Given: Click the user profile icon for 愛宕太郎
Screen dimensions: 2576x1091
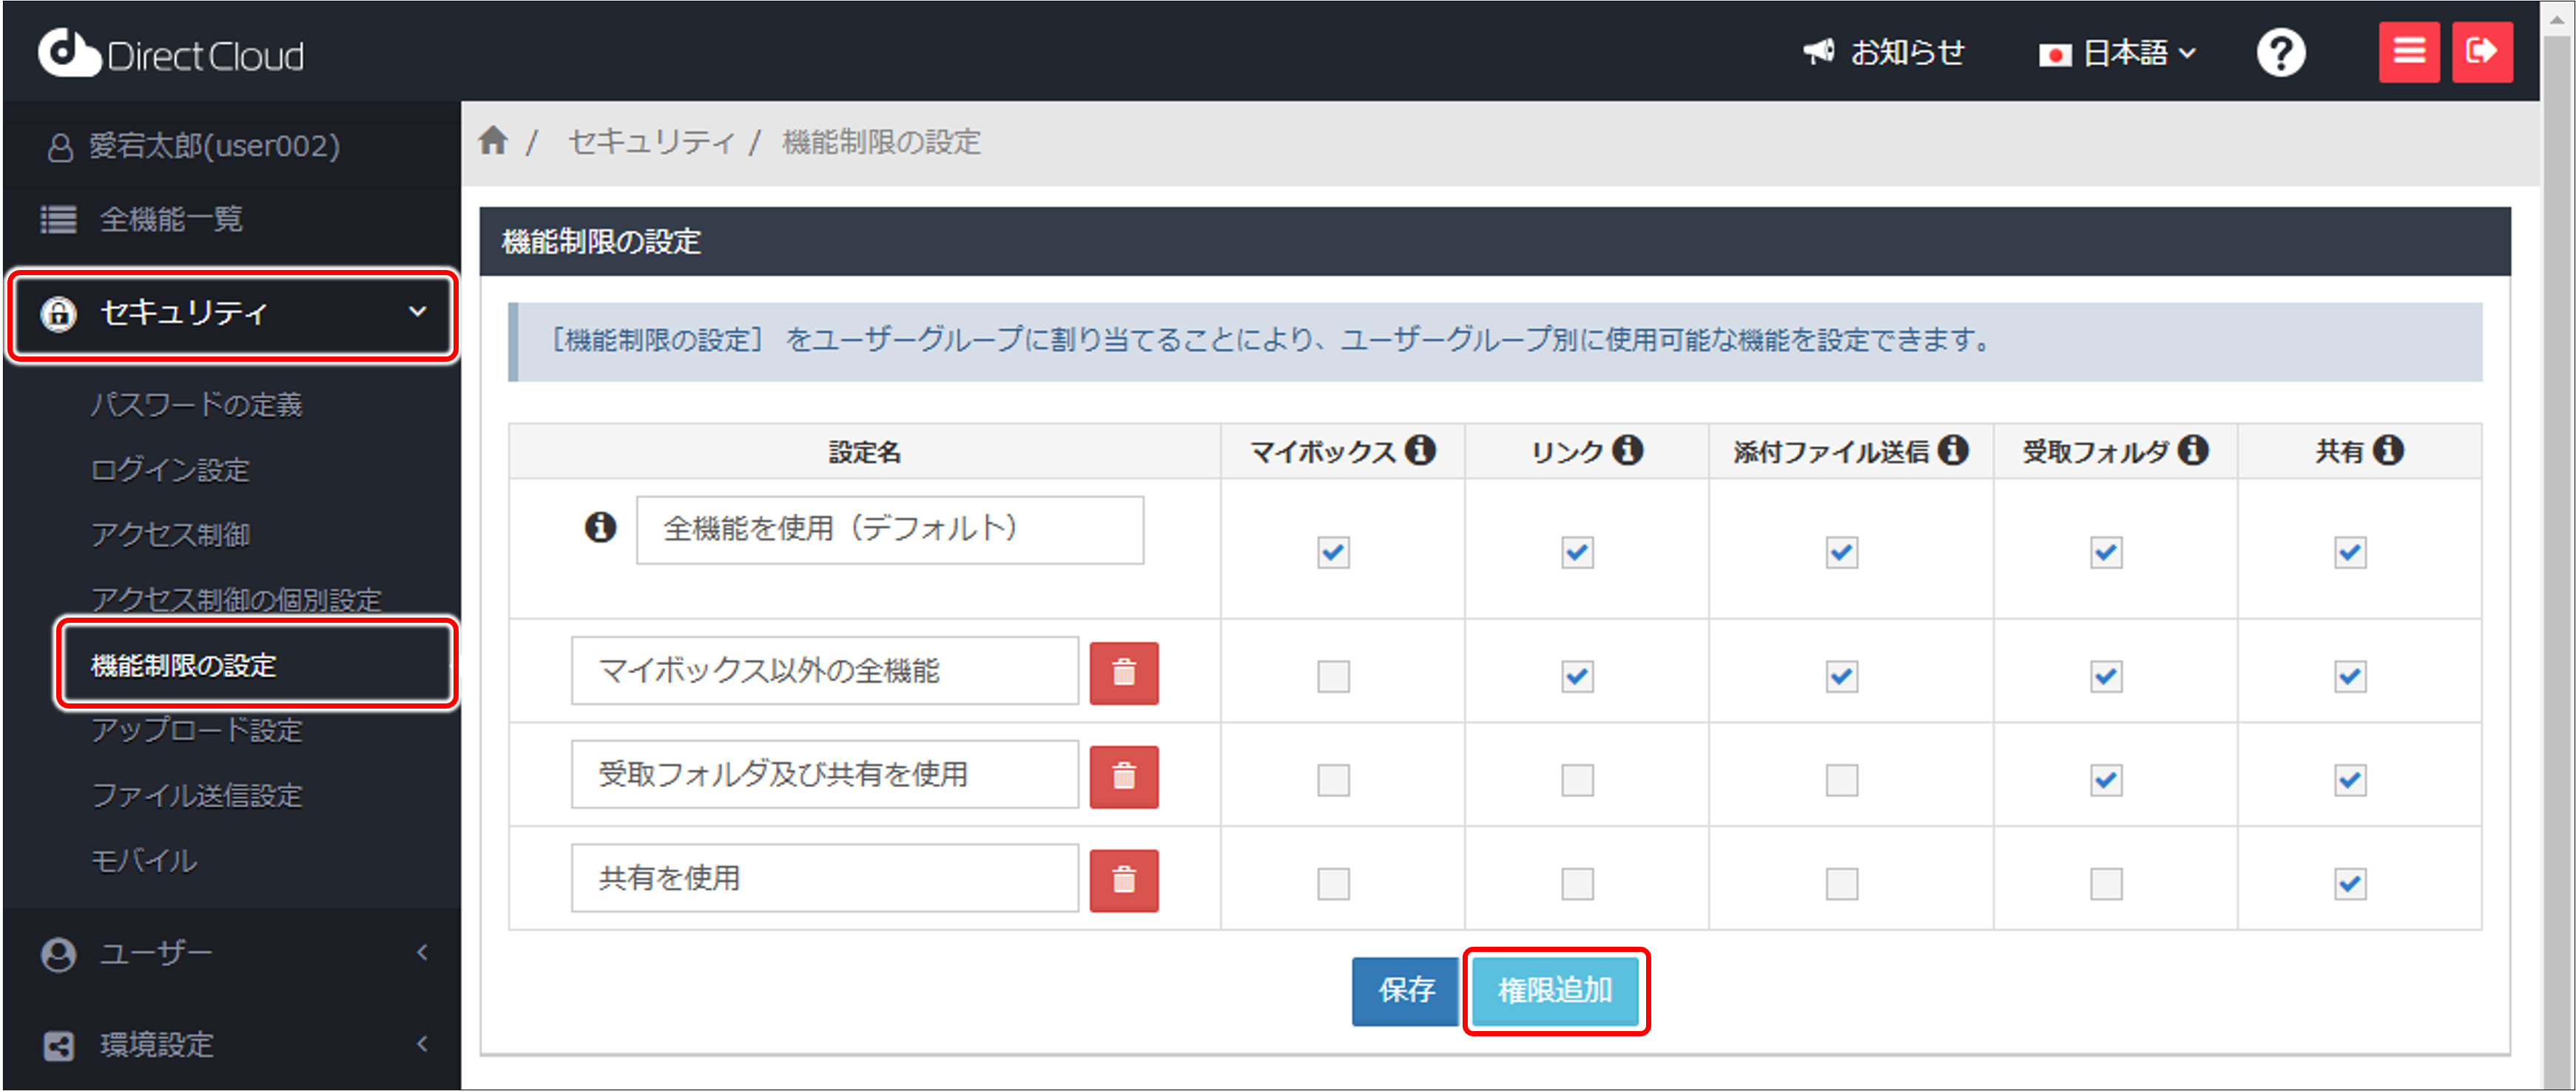Looking at the screenshot, I should click(x=60, y=147).
